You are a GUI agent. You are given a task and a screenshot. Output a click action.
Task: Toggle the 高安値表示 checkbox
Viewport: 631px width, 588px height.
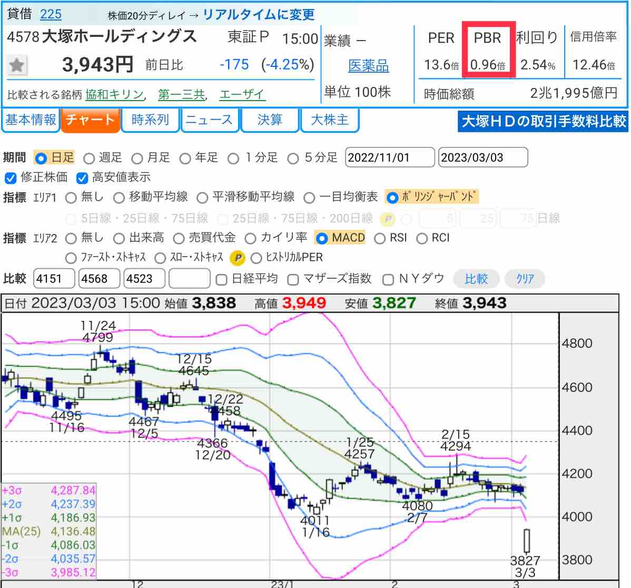[x=82, y=178]
